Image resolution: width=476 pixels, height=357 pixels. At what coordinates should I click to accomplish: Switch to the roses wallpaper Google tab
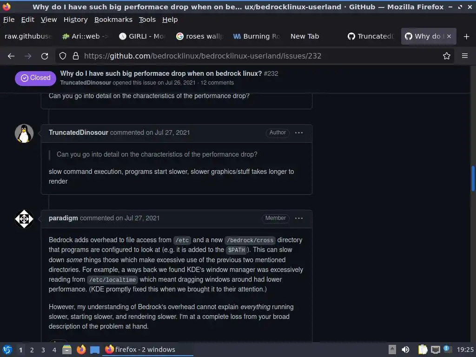click(199, 36)
